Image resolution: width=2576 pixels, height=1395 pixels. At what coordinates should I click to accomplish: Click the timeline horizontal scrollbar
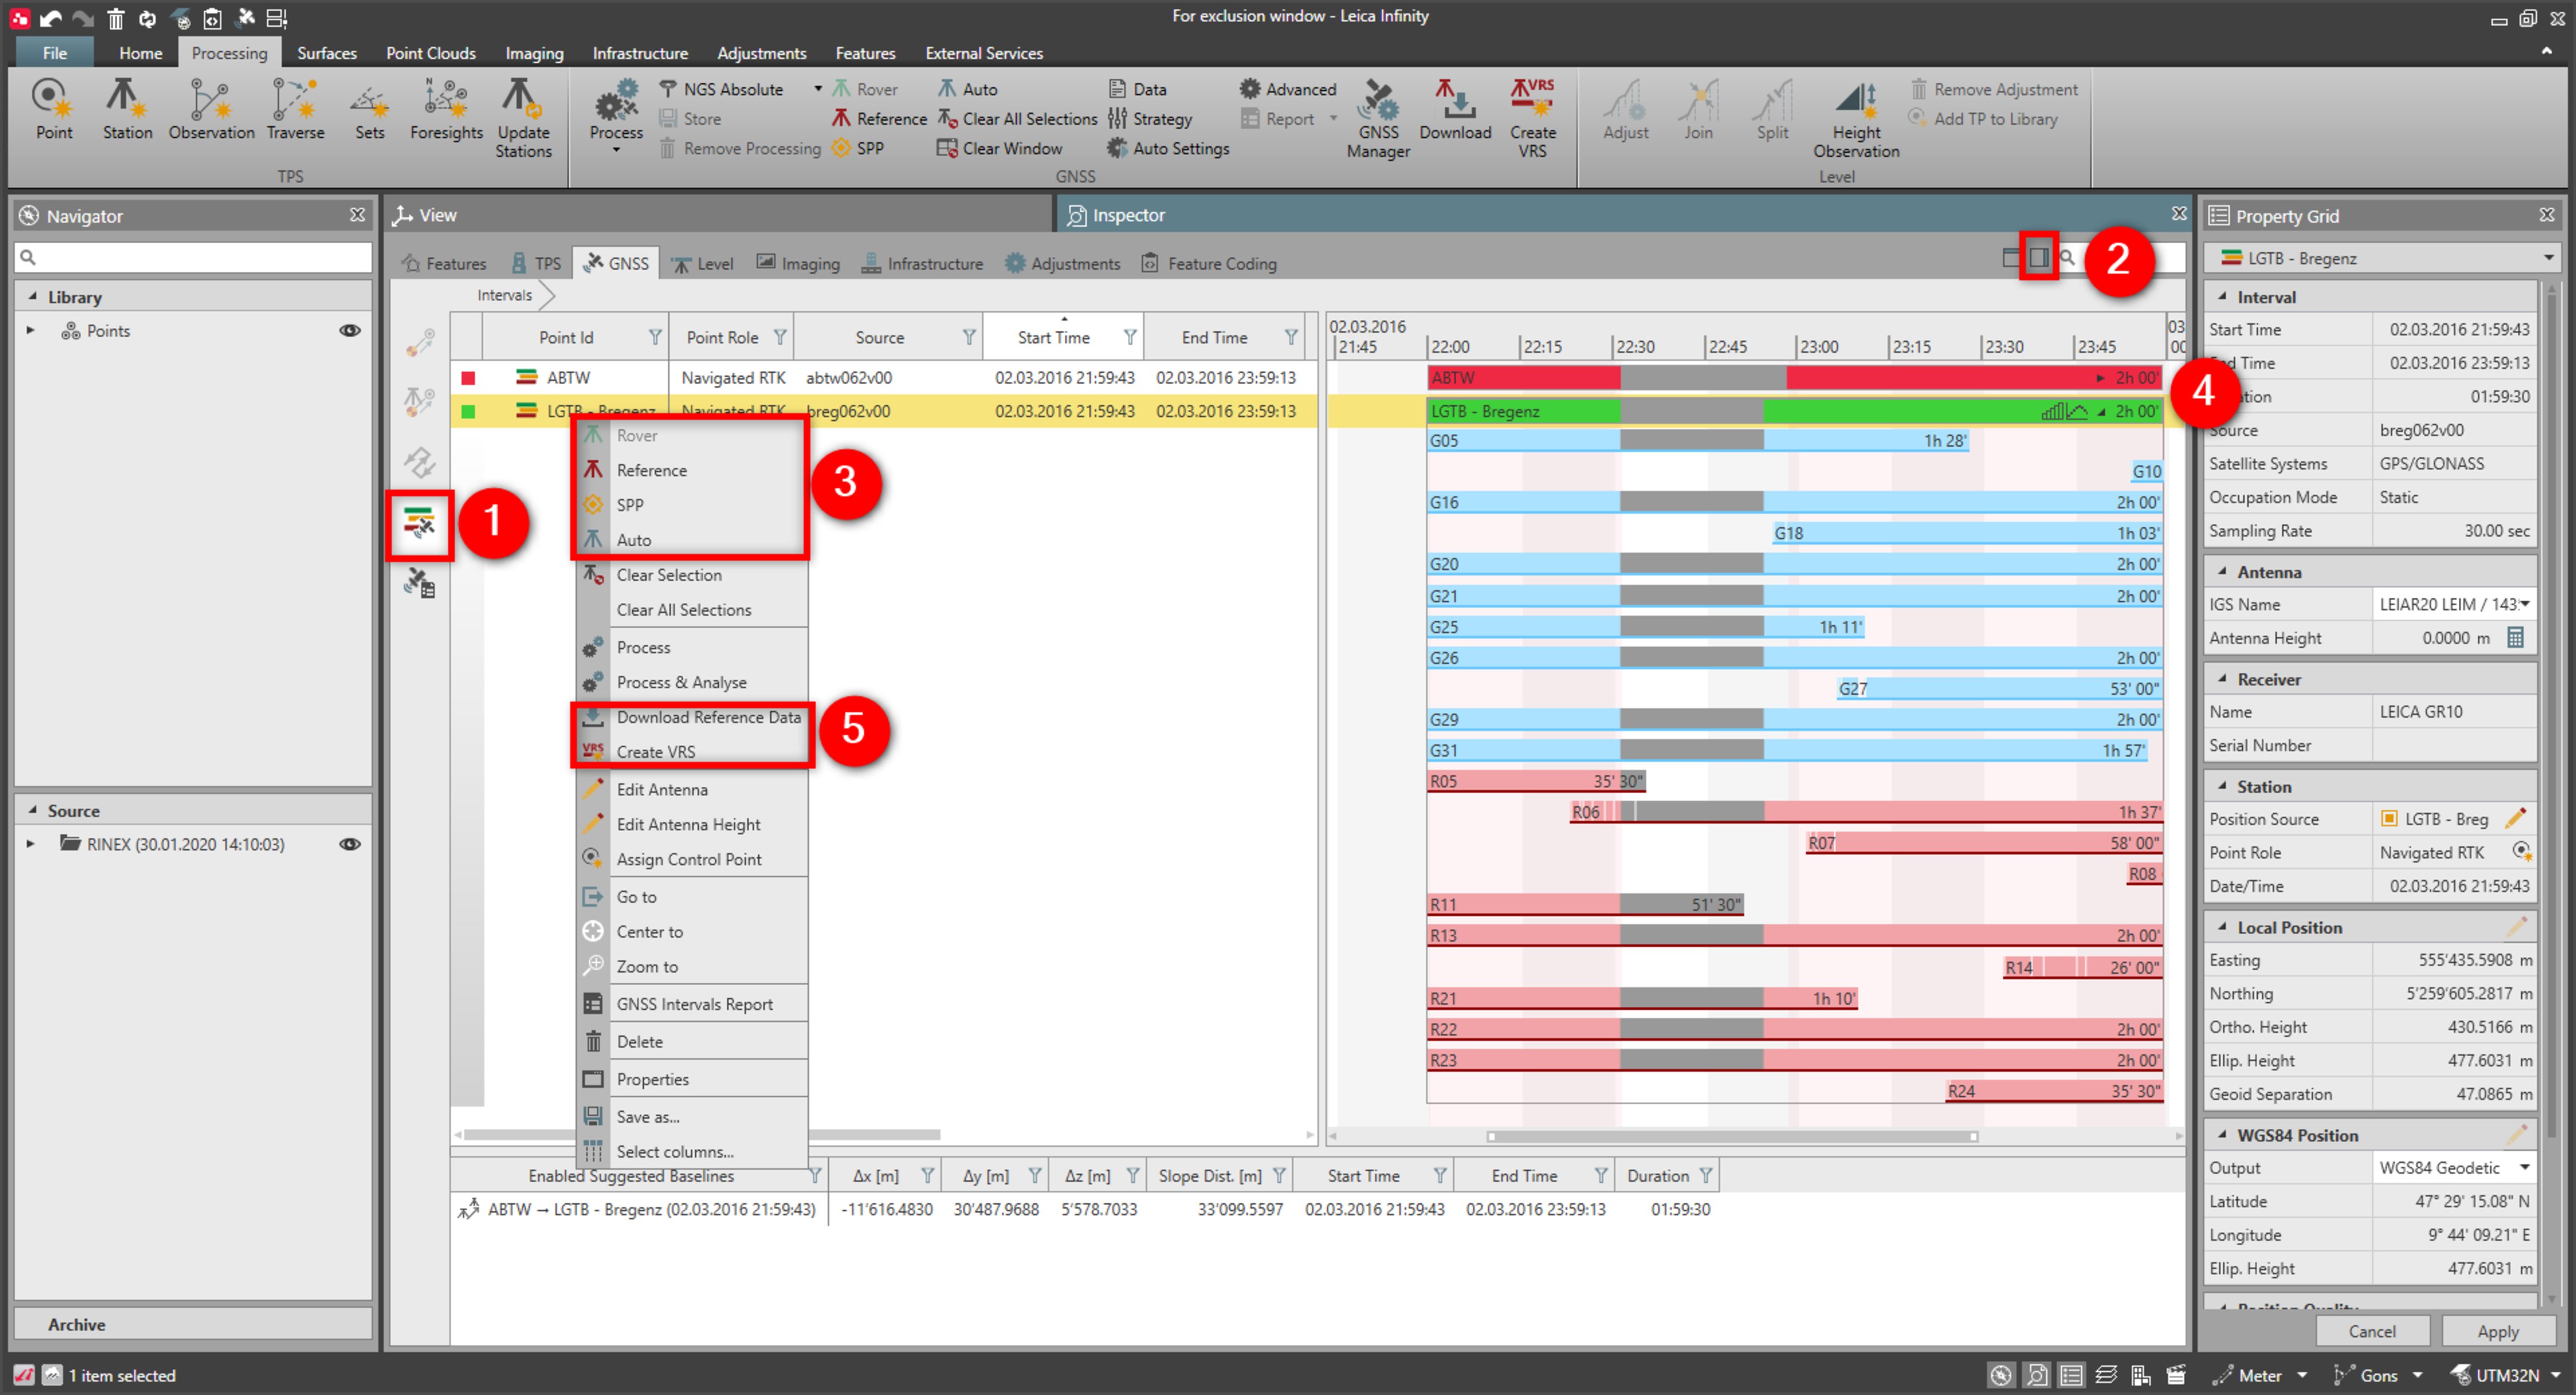[1733, 1136]
